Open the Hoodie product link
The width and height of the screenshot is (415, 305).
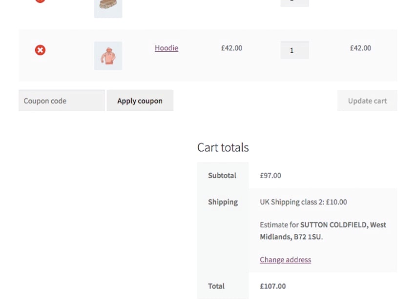pyautogui.click(x=166, y=48)
